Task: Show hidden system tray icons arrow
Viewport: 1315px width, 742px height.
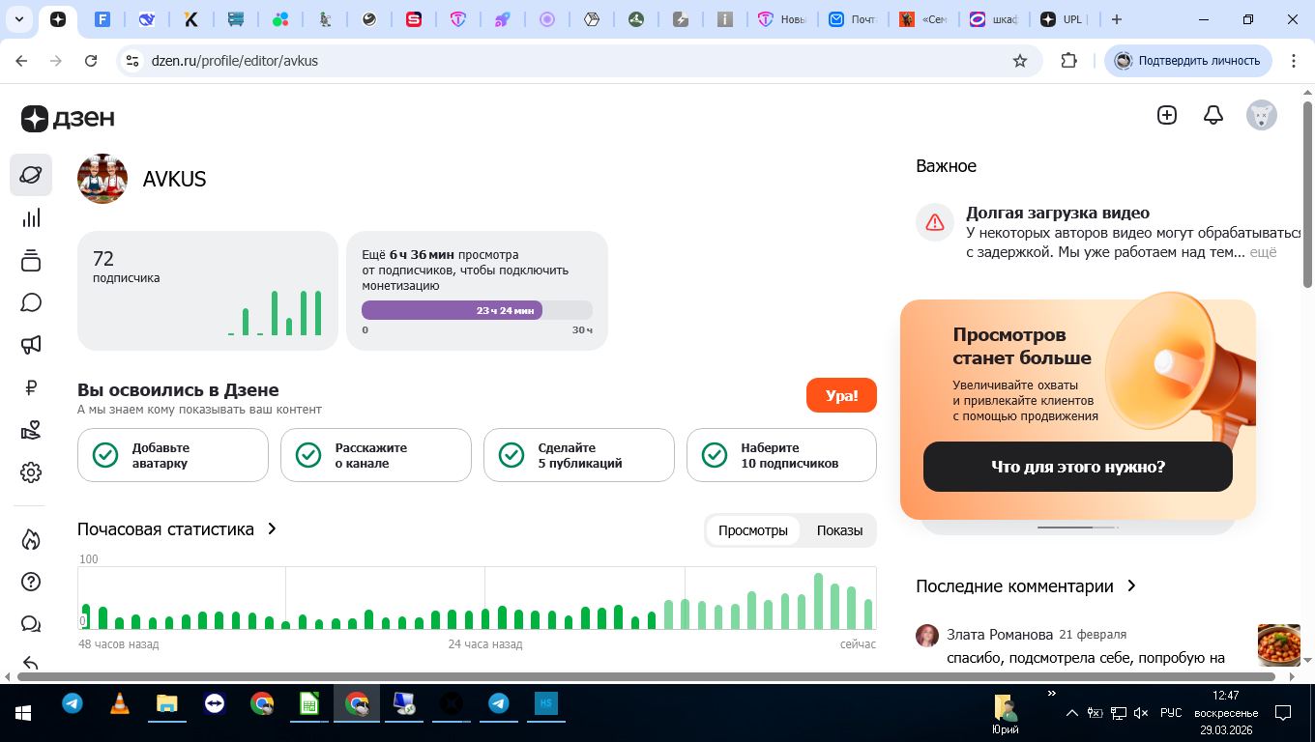Action: coord(1071,713)
